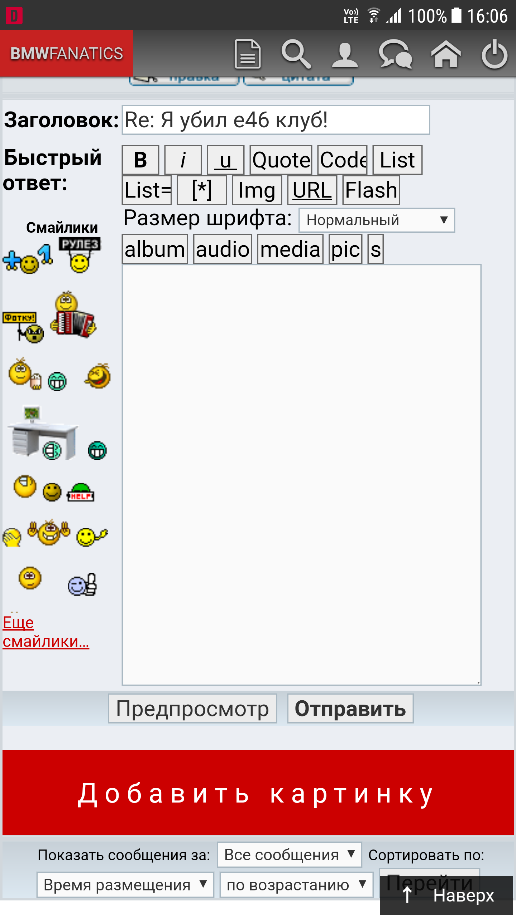This screenshot has width=516, height=918.
Task: Click into the Заголовок subject field
Action: (x=276, y=120)
